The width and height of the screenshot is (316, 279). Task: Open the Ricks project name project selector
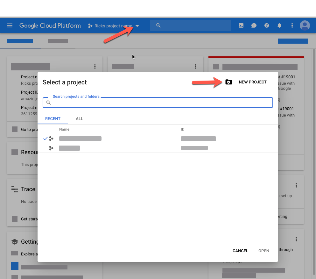coord(114,26)
